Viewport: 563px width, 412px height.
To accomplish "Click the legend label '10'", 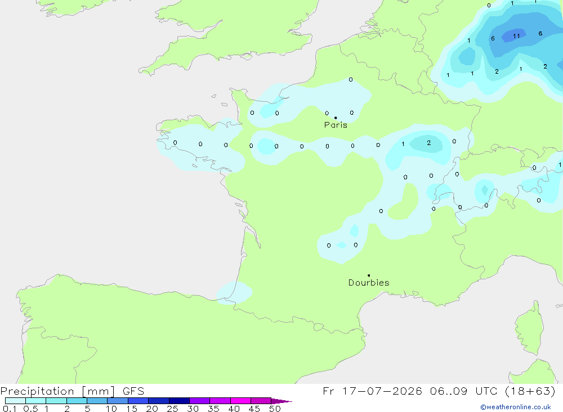I will pos(111,409).
